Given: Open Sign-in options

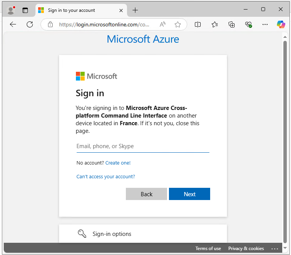Looking at the screenshot, I should [x=143, y=234].
